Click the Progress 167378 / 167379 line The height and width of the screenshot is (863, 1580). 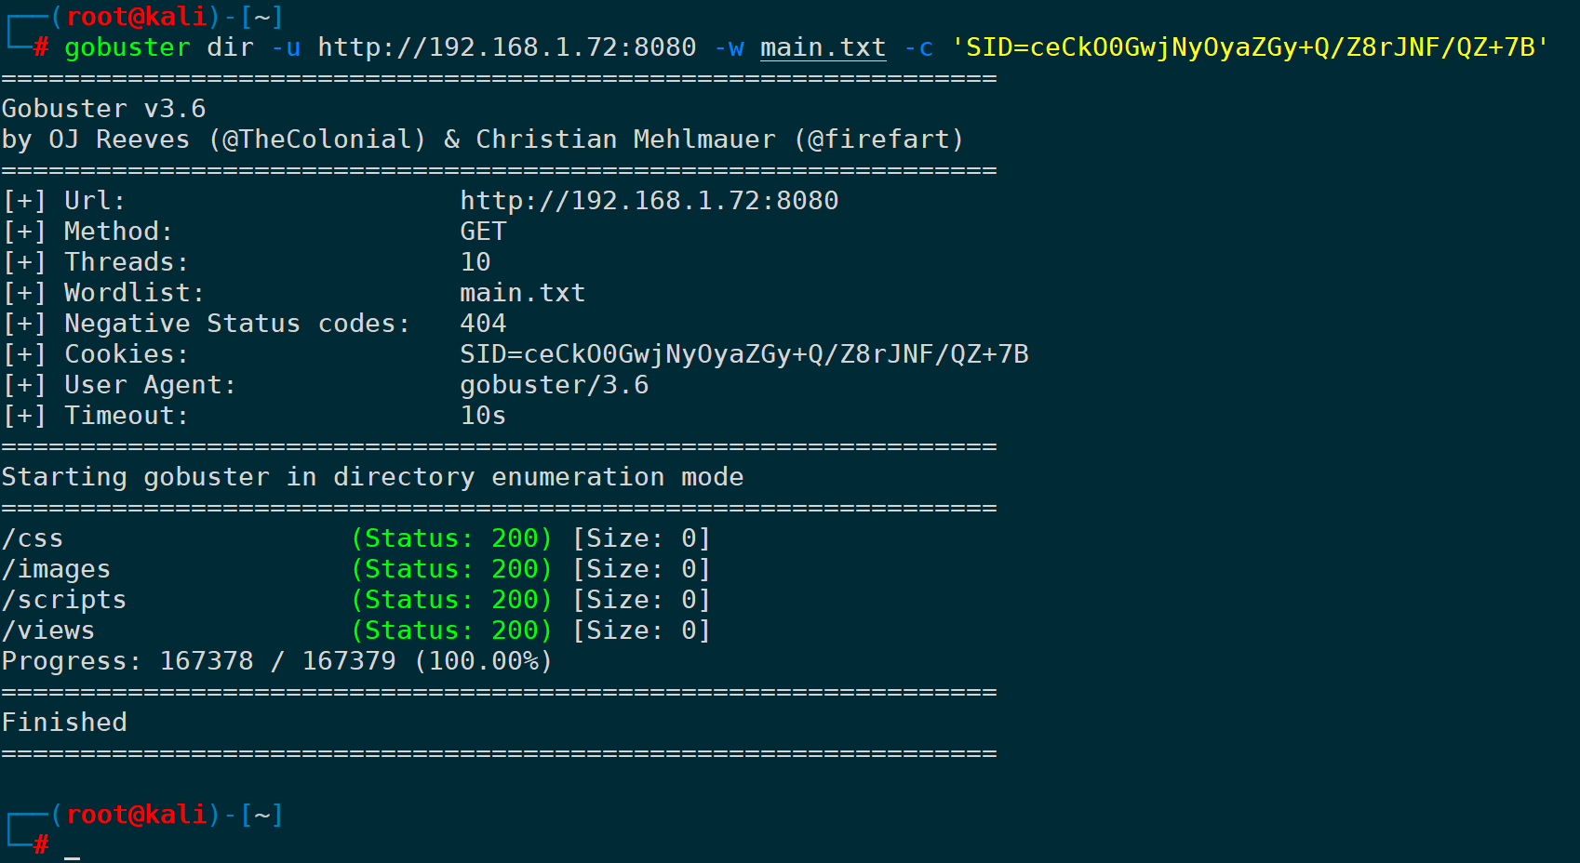coord(277,661)
